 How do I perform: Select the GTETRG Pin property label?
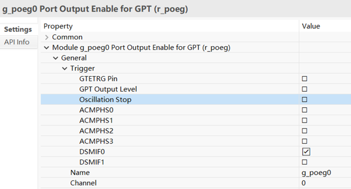click(98, 79)
